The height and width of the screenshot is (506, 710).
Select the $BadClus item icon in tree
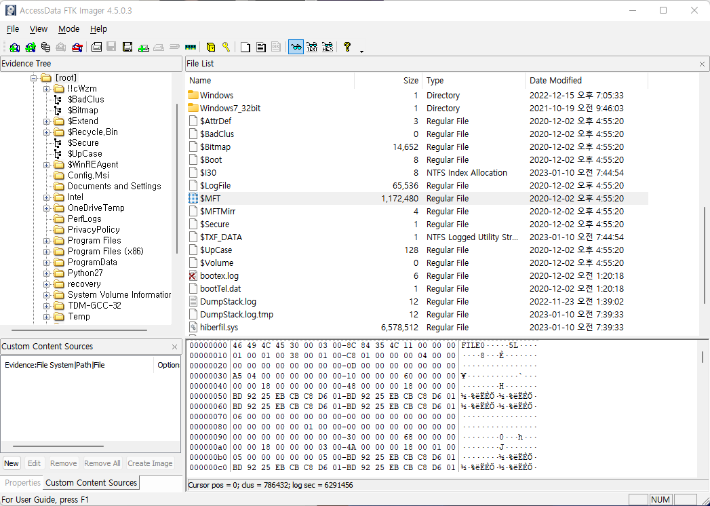click(58, 100)
